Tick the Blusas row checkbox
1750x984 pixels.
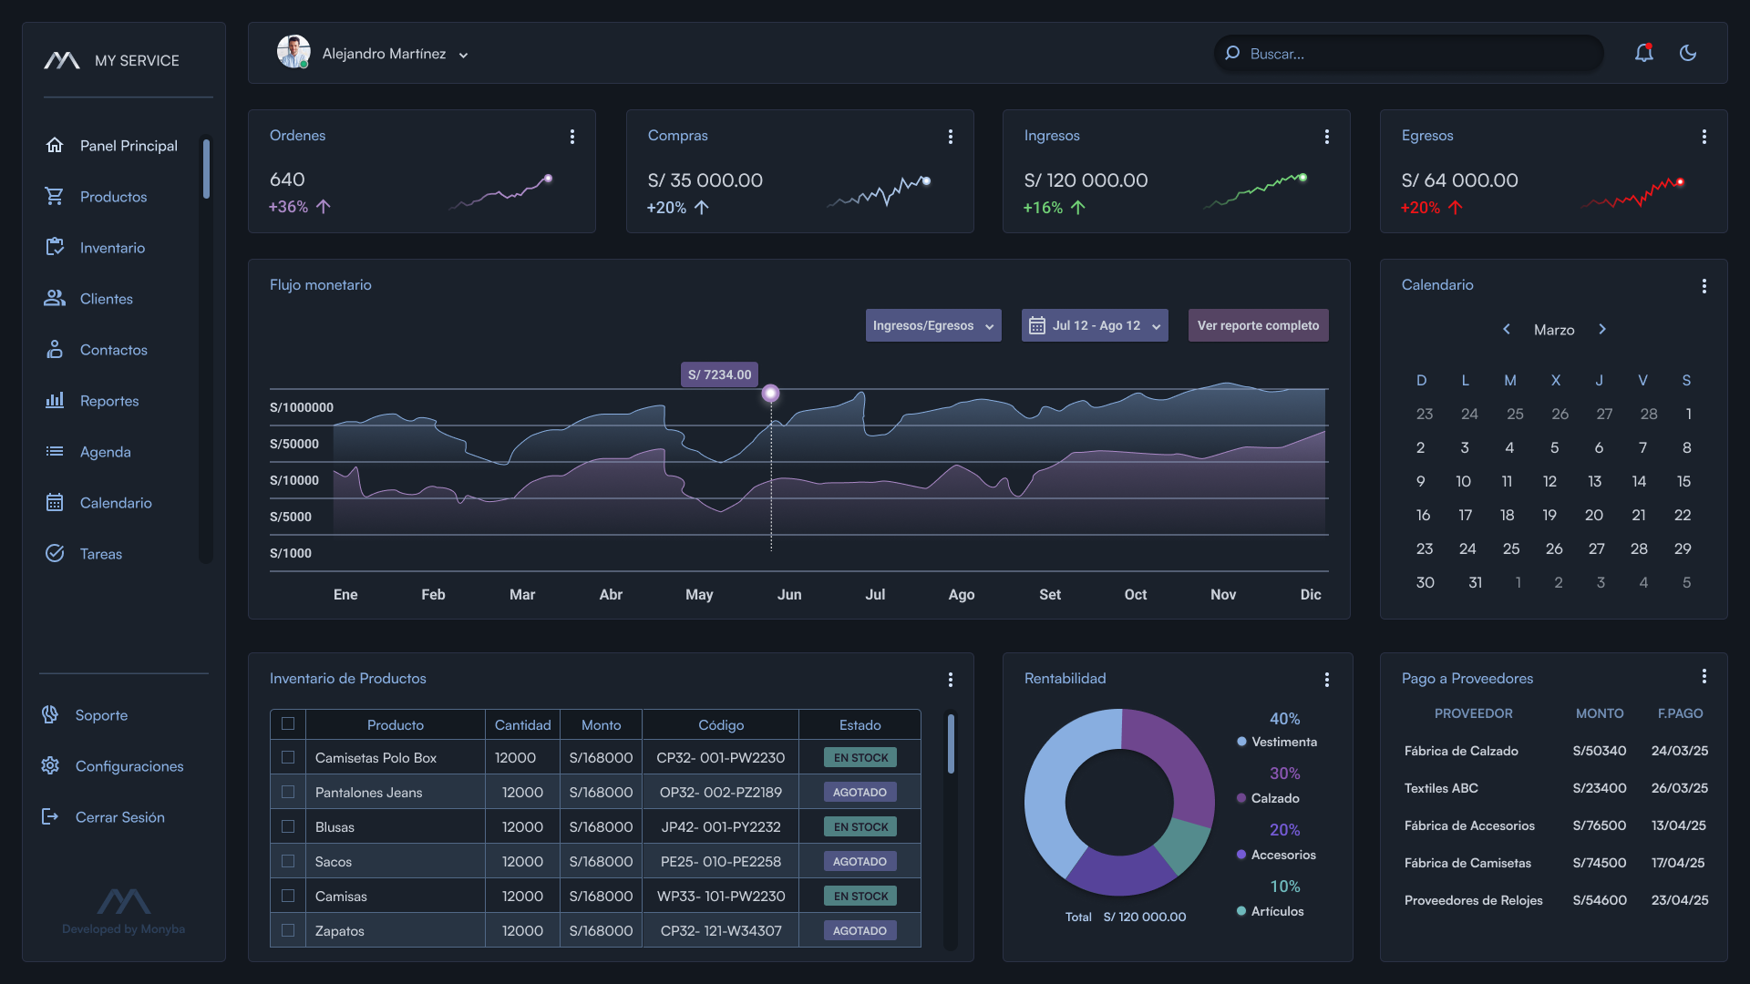(x=288, y=826)
